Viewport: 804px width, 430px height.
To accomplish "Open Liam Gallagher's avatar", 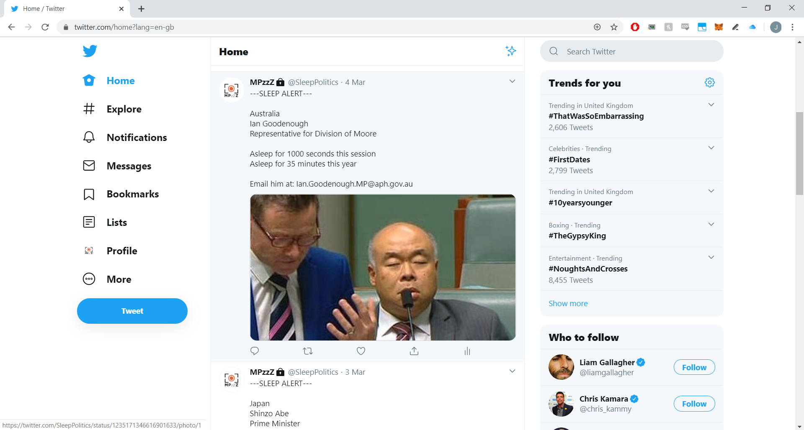I will (561, 367).
